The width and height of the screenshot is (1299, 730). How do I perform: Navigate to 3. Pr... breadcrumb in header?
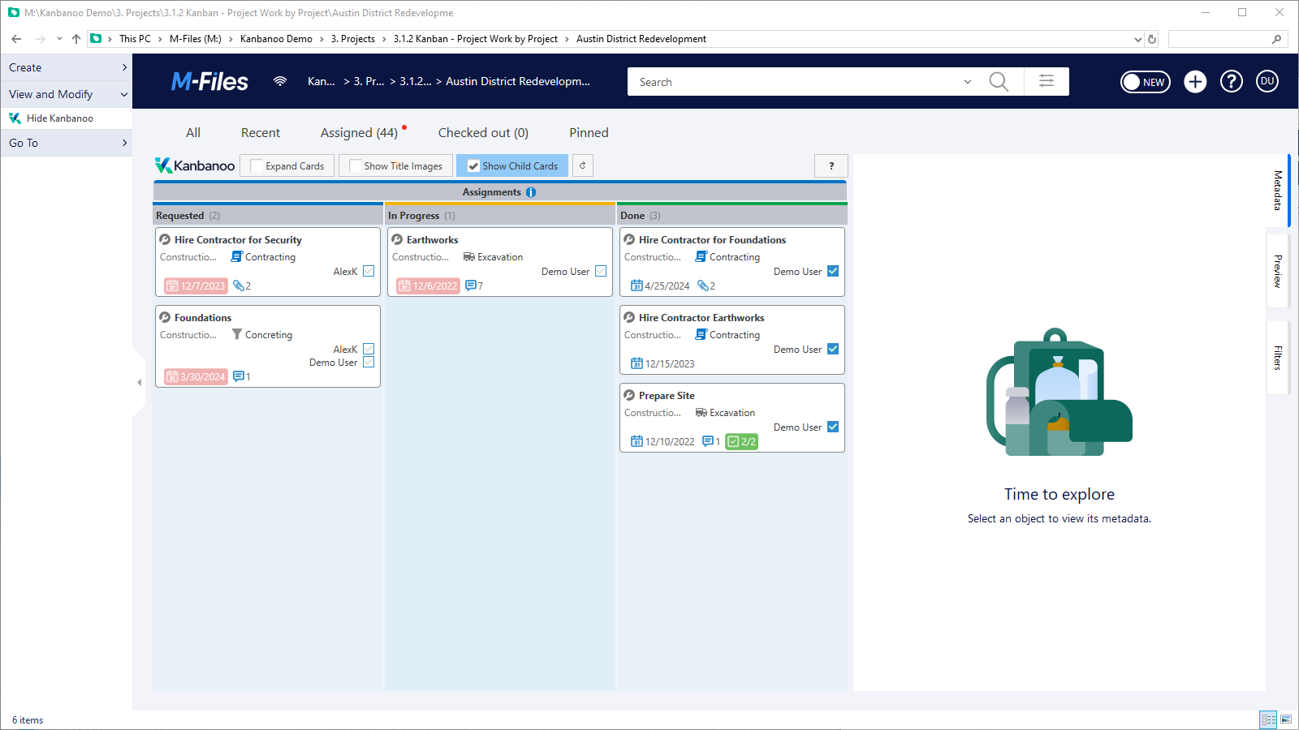369,81
